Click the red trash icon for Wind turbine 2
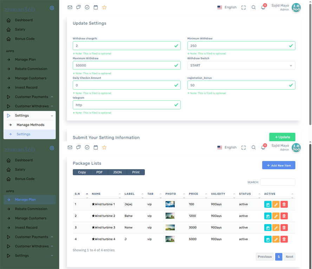The image size is (312, 269). click(284, 216)
